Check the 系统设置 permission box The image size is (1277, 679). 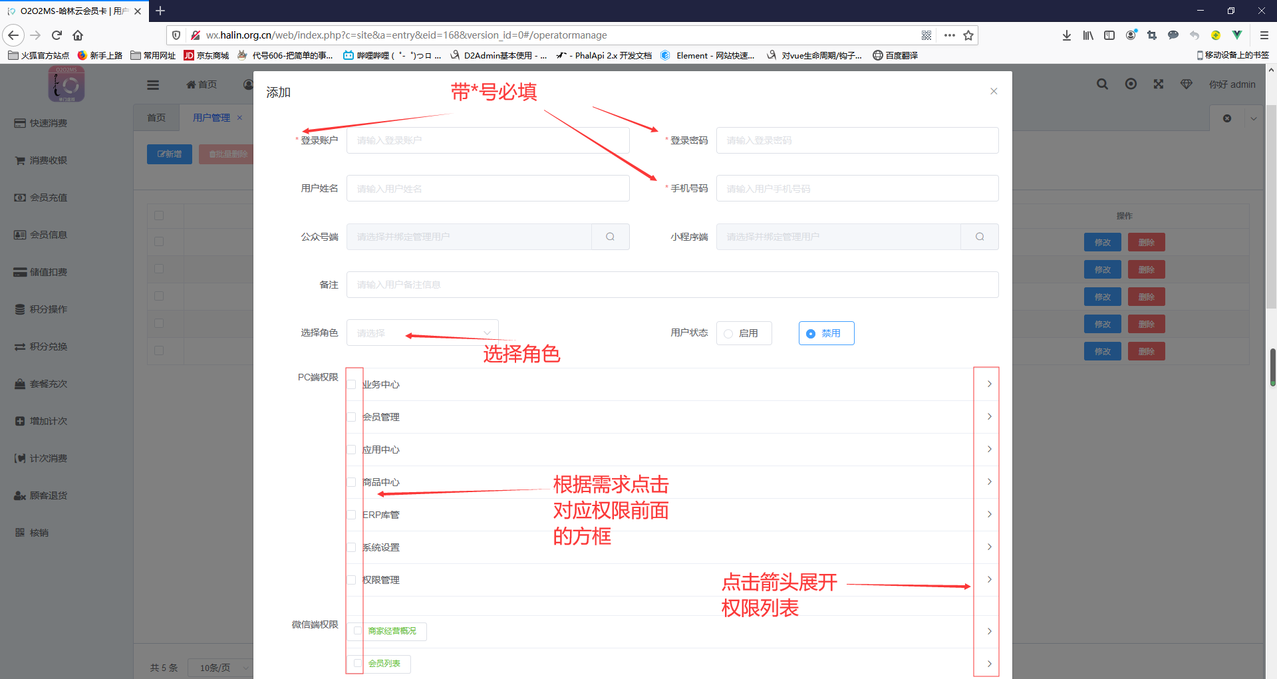(x=352, y=547)
